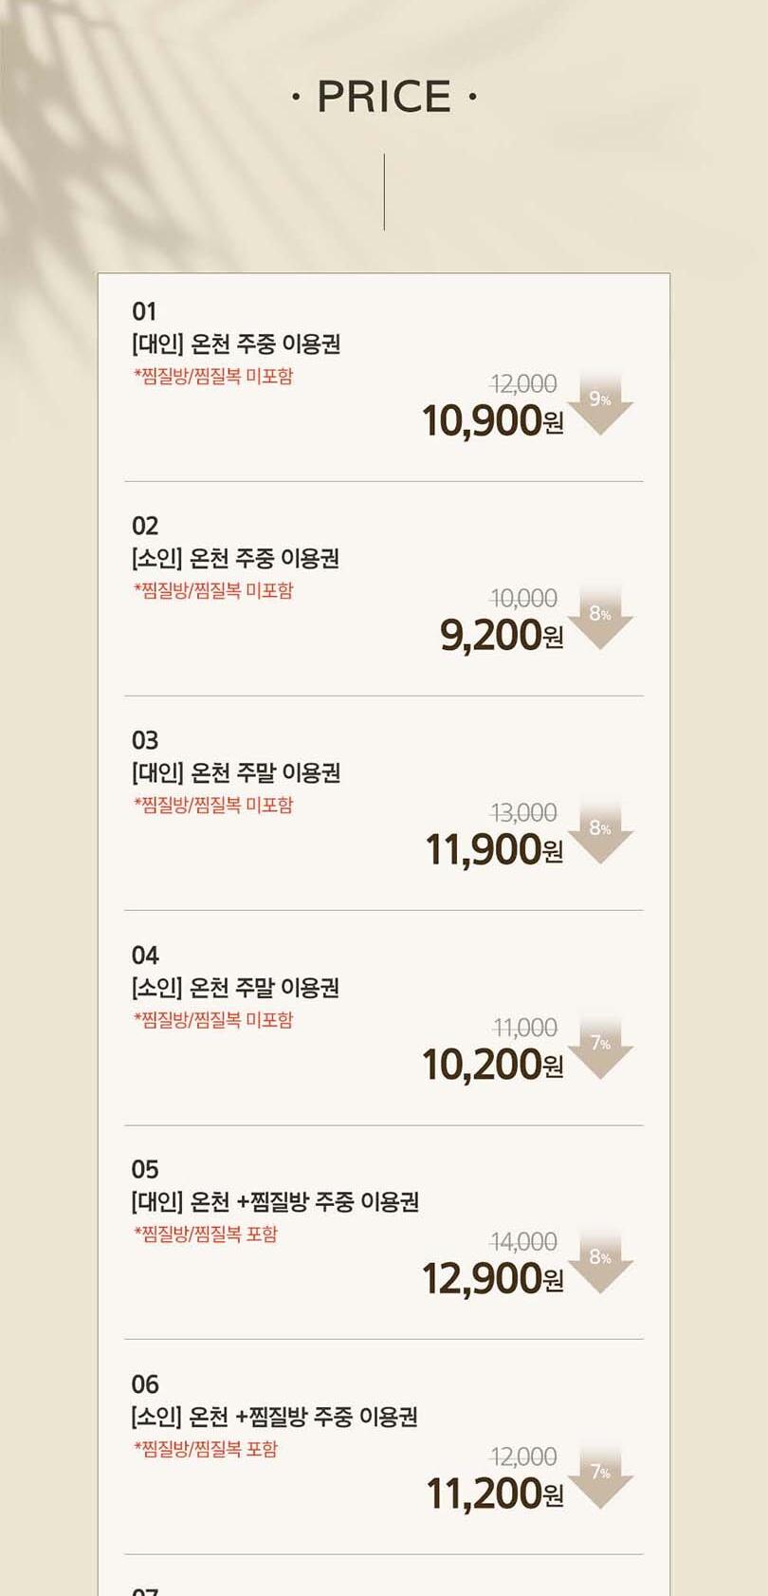
Task: Select [대인] 온천 주중 이용권 title
Action: (x=236, y=343)
